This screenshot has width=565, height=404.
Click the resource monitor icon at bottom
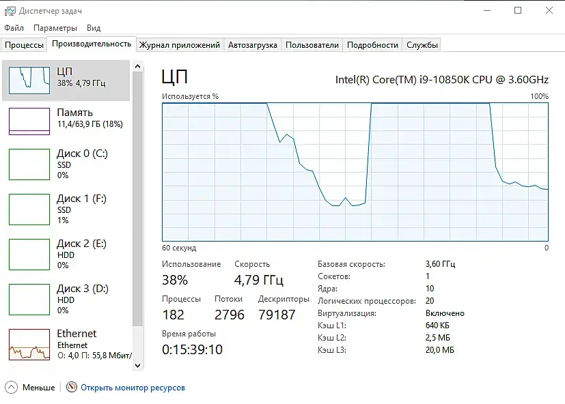72,388
